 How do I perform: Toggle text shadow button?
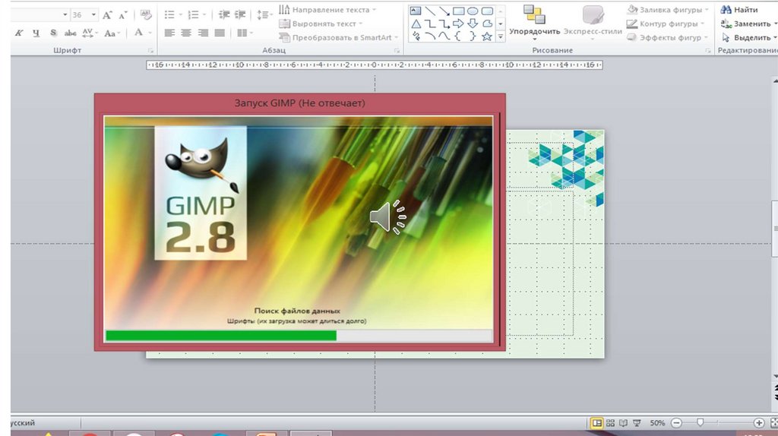pos(53,33)
